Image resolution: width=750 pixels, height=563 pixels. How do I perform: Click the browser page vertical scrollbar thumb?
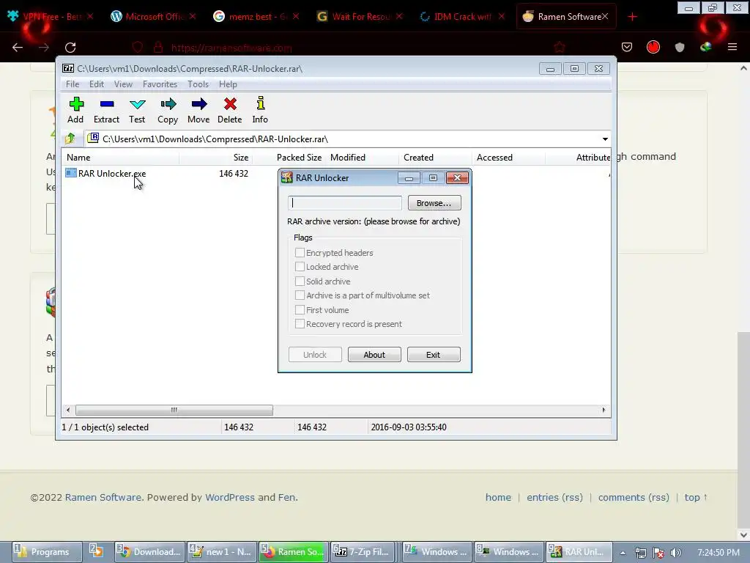(x=743, y=428)
